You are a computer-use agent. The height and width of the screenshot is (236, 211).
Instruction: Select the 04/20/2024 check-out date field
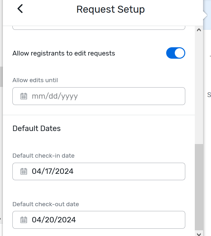[99, 220]
